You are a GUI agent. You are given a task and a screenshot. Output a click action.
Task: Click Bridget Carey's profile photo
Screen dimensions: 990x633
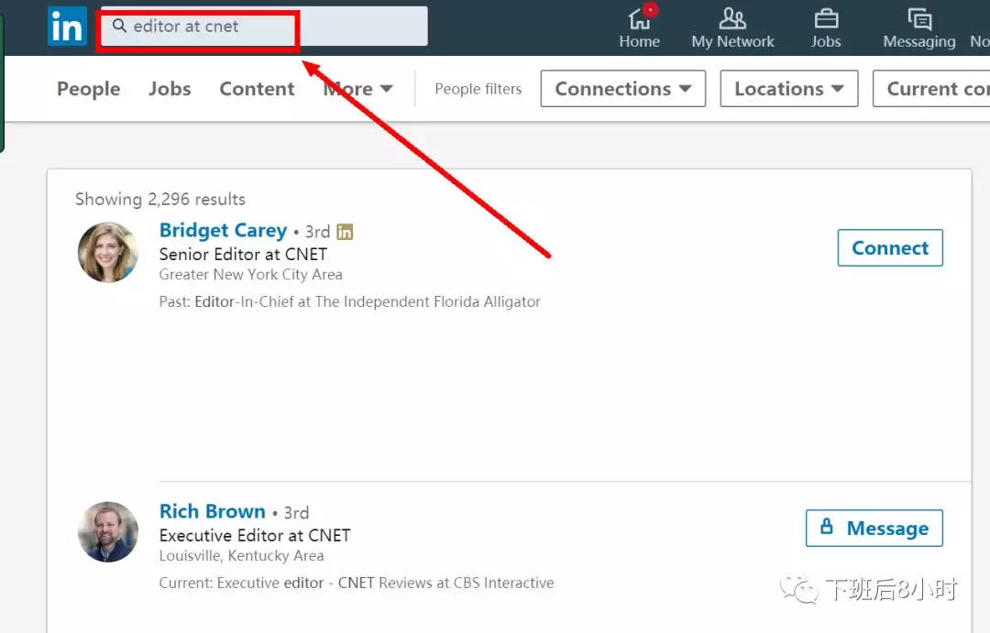108,252
